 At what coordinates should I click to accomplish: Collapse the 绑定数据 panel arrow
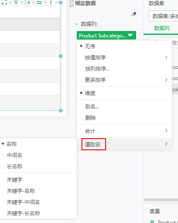(72, 3)
